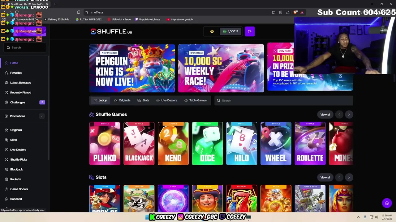Open the IRLToolkit Server bookmark
This screenshot has height=222, width=396.
pyautogui.click(x=119, y=19)
